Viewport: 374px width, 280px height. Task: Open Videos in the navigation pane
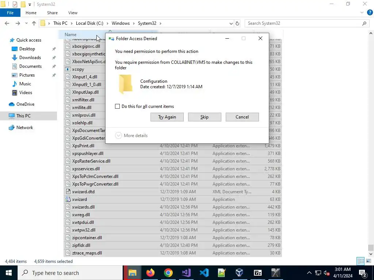pos(26,93)
